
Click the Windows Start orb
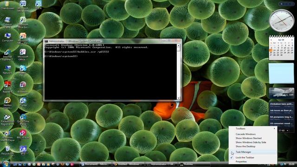pos(6,164)
